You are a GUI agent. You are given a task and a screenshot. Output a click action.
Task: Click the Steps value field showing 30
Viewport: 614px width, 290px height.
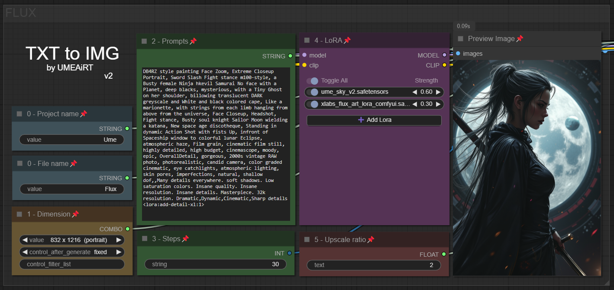tap(216, 264)
